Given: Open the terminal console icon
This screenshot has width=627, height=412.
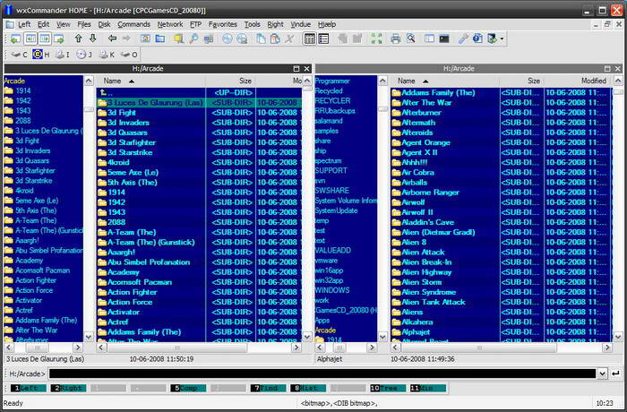Looking at the screenshot, I should (x=442, y=39).
